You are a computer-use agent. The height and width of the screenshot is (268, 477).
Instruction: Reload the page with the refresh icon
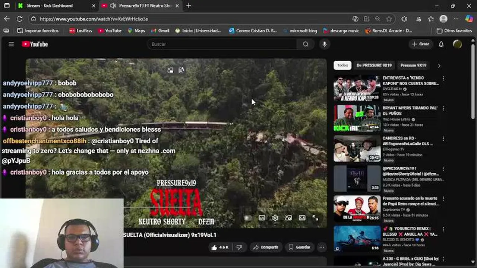pos(20,19)
